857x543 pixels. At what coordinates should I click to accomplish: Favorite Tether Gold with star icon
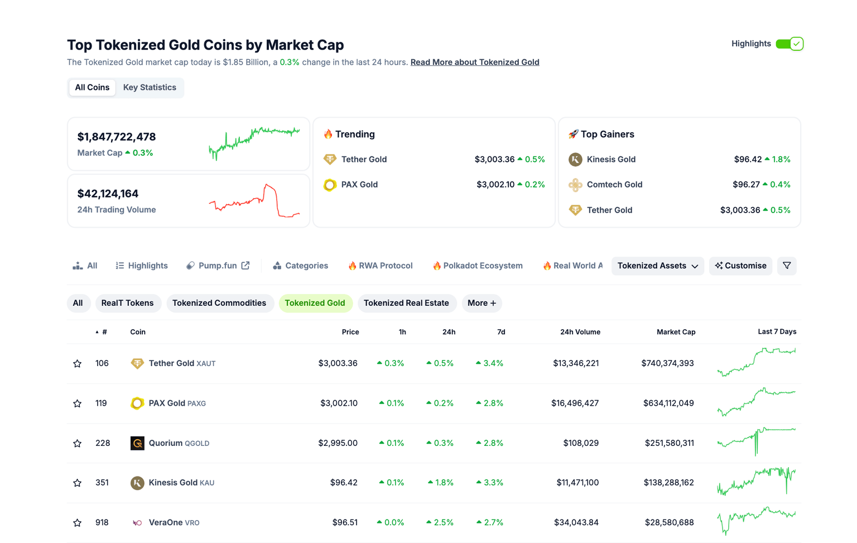[x=78, y=363]
